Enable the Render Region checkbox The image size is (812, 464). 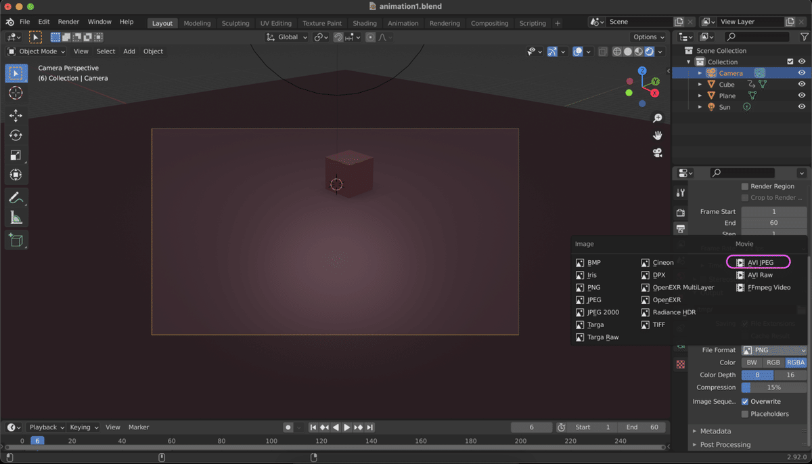(x=745, y=186)
